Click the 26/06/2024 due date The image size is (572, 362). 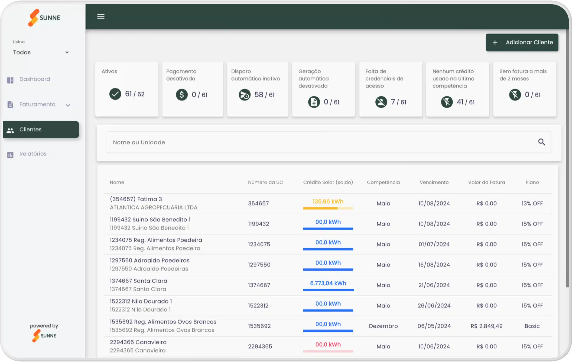[434, 306]
